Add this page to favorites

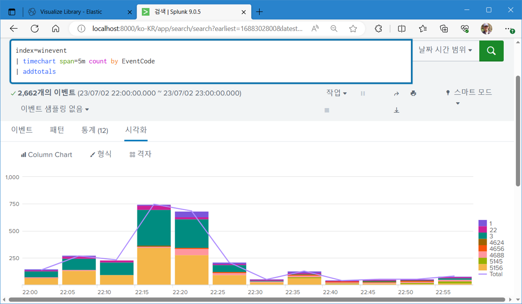[353, 28]
